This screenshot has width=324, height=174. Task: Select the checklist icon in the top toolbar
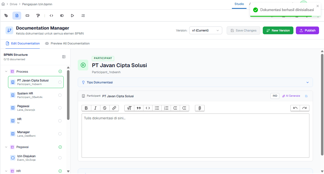click(x=83, y=15)
